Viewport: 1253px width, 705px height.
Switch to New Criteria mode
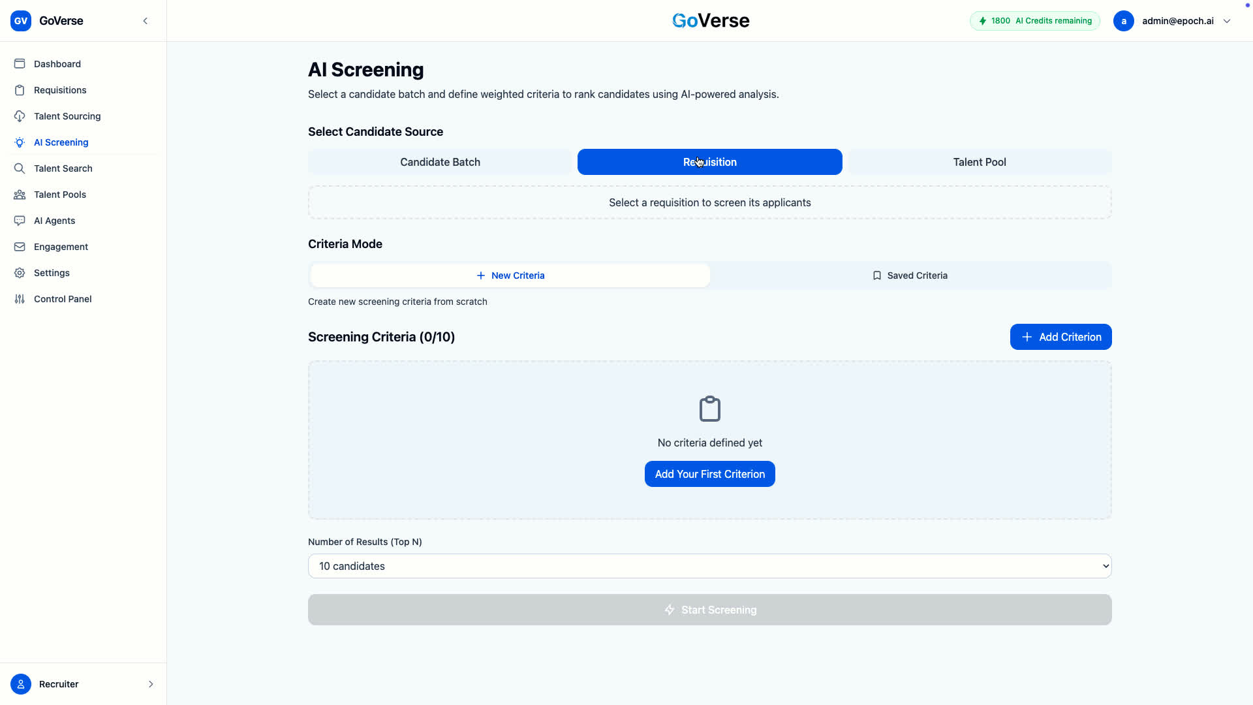(x=510, y=275)
